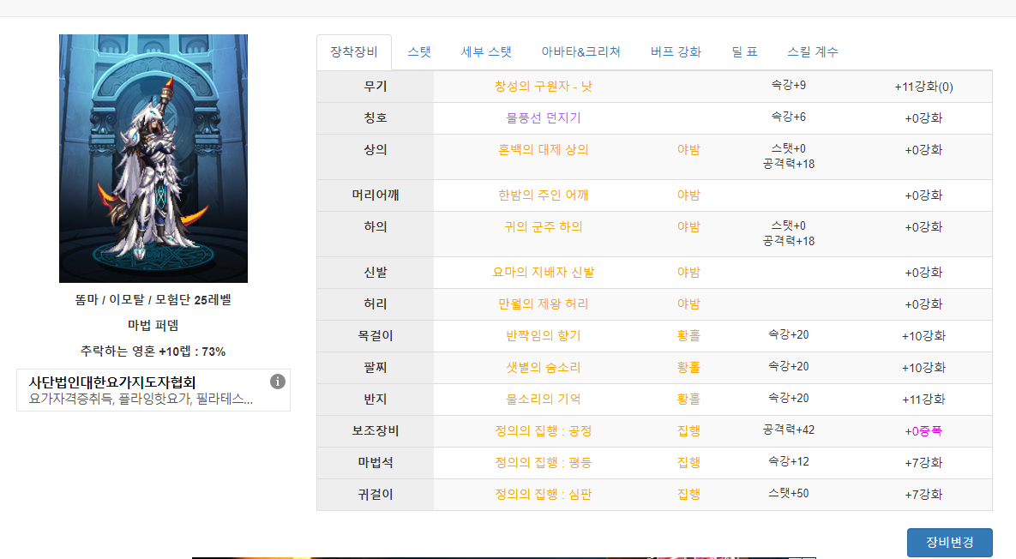This screenshot has height=559, width=1016.
Task: Click the 마법석 row label
Action: coord(376,462)
